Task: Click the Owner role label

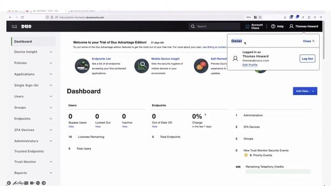Action: coord(237,41)
